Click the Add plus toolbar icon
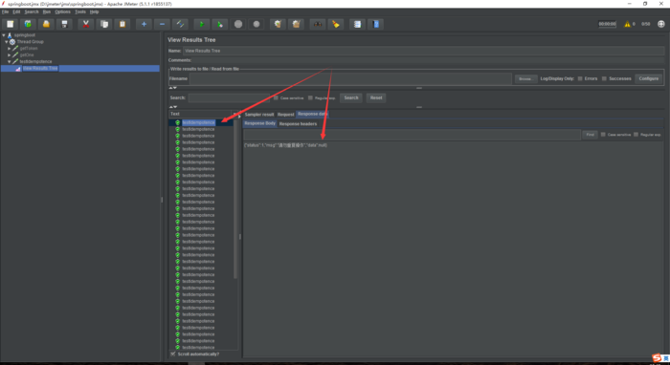Viewport: 670px width, 365px height. coord(144,24)
